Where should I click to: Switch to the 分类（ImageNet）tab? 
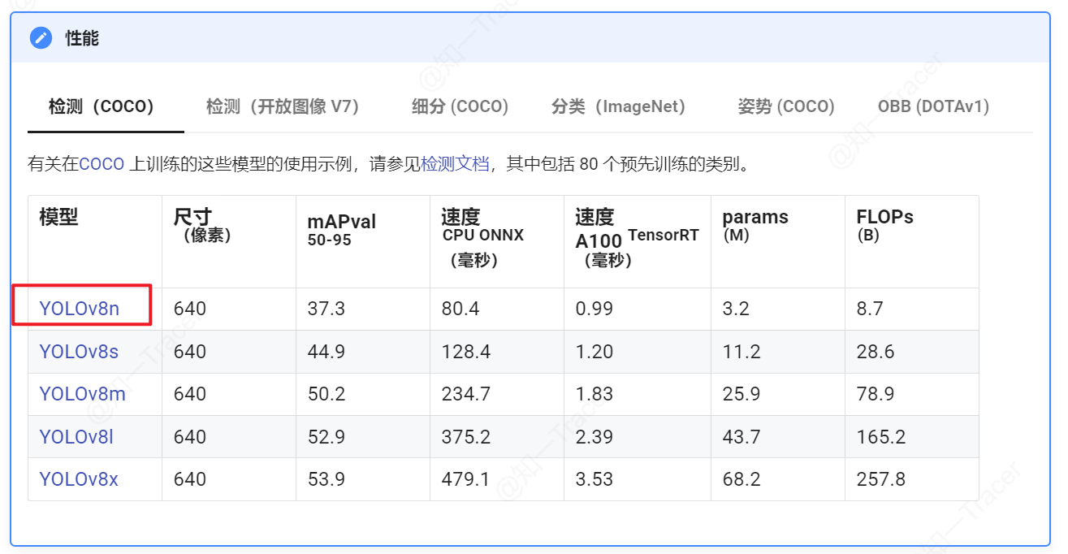618,106
